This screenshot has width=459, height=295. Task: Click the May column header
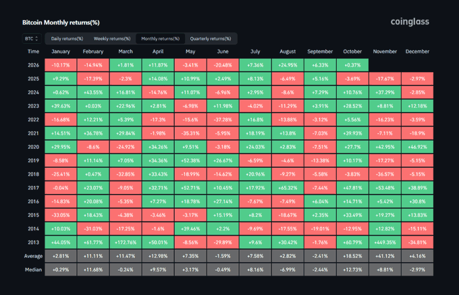click(190, 51)
